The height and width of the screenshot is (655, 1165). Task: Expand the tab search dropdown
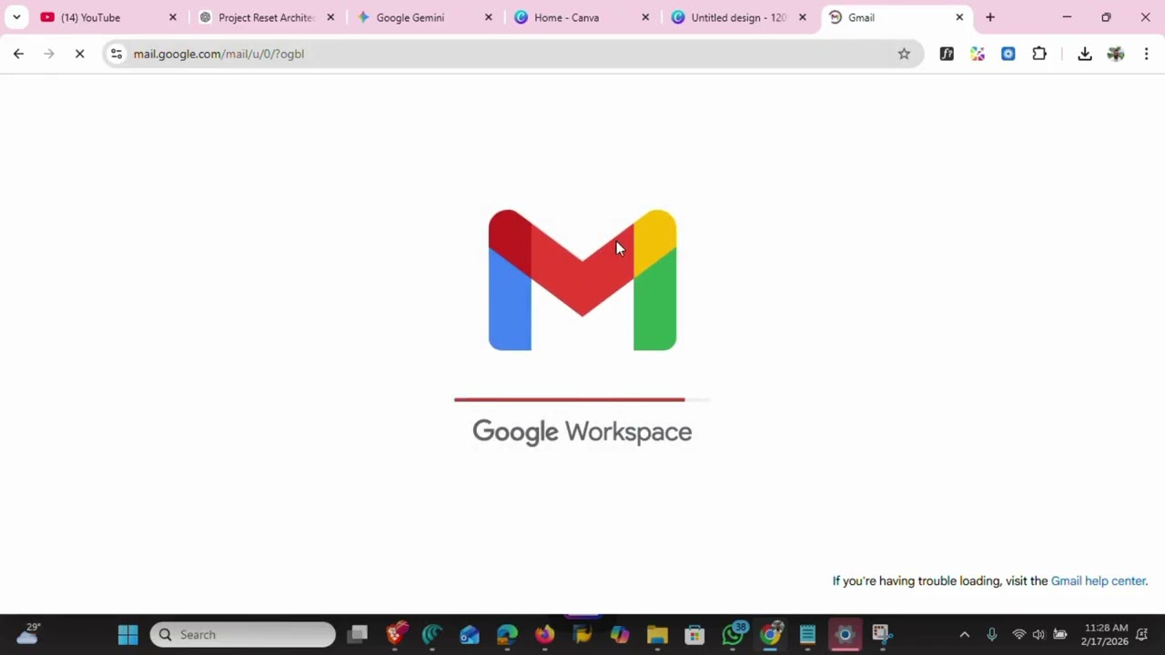point(16,17)
